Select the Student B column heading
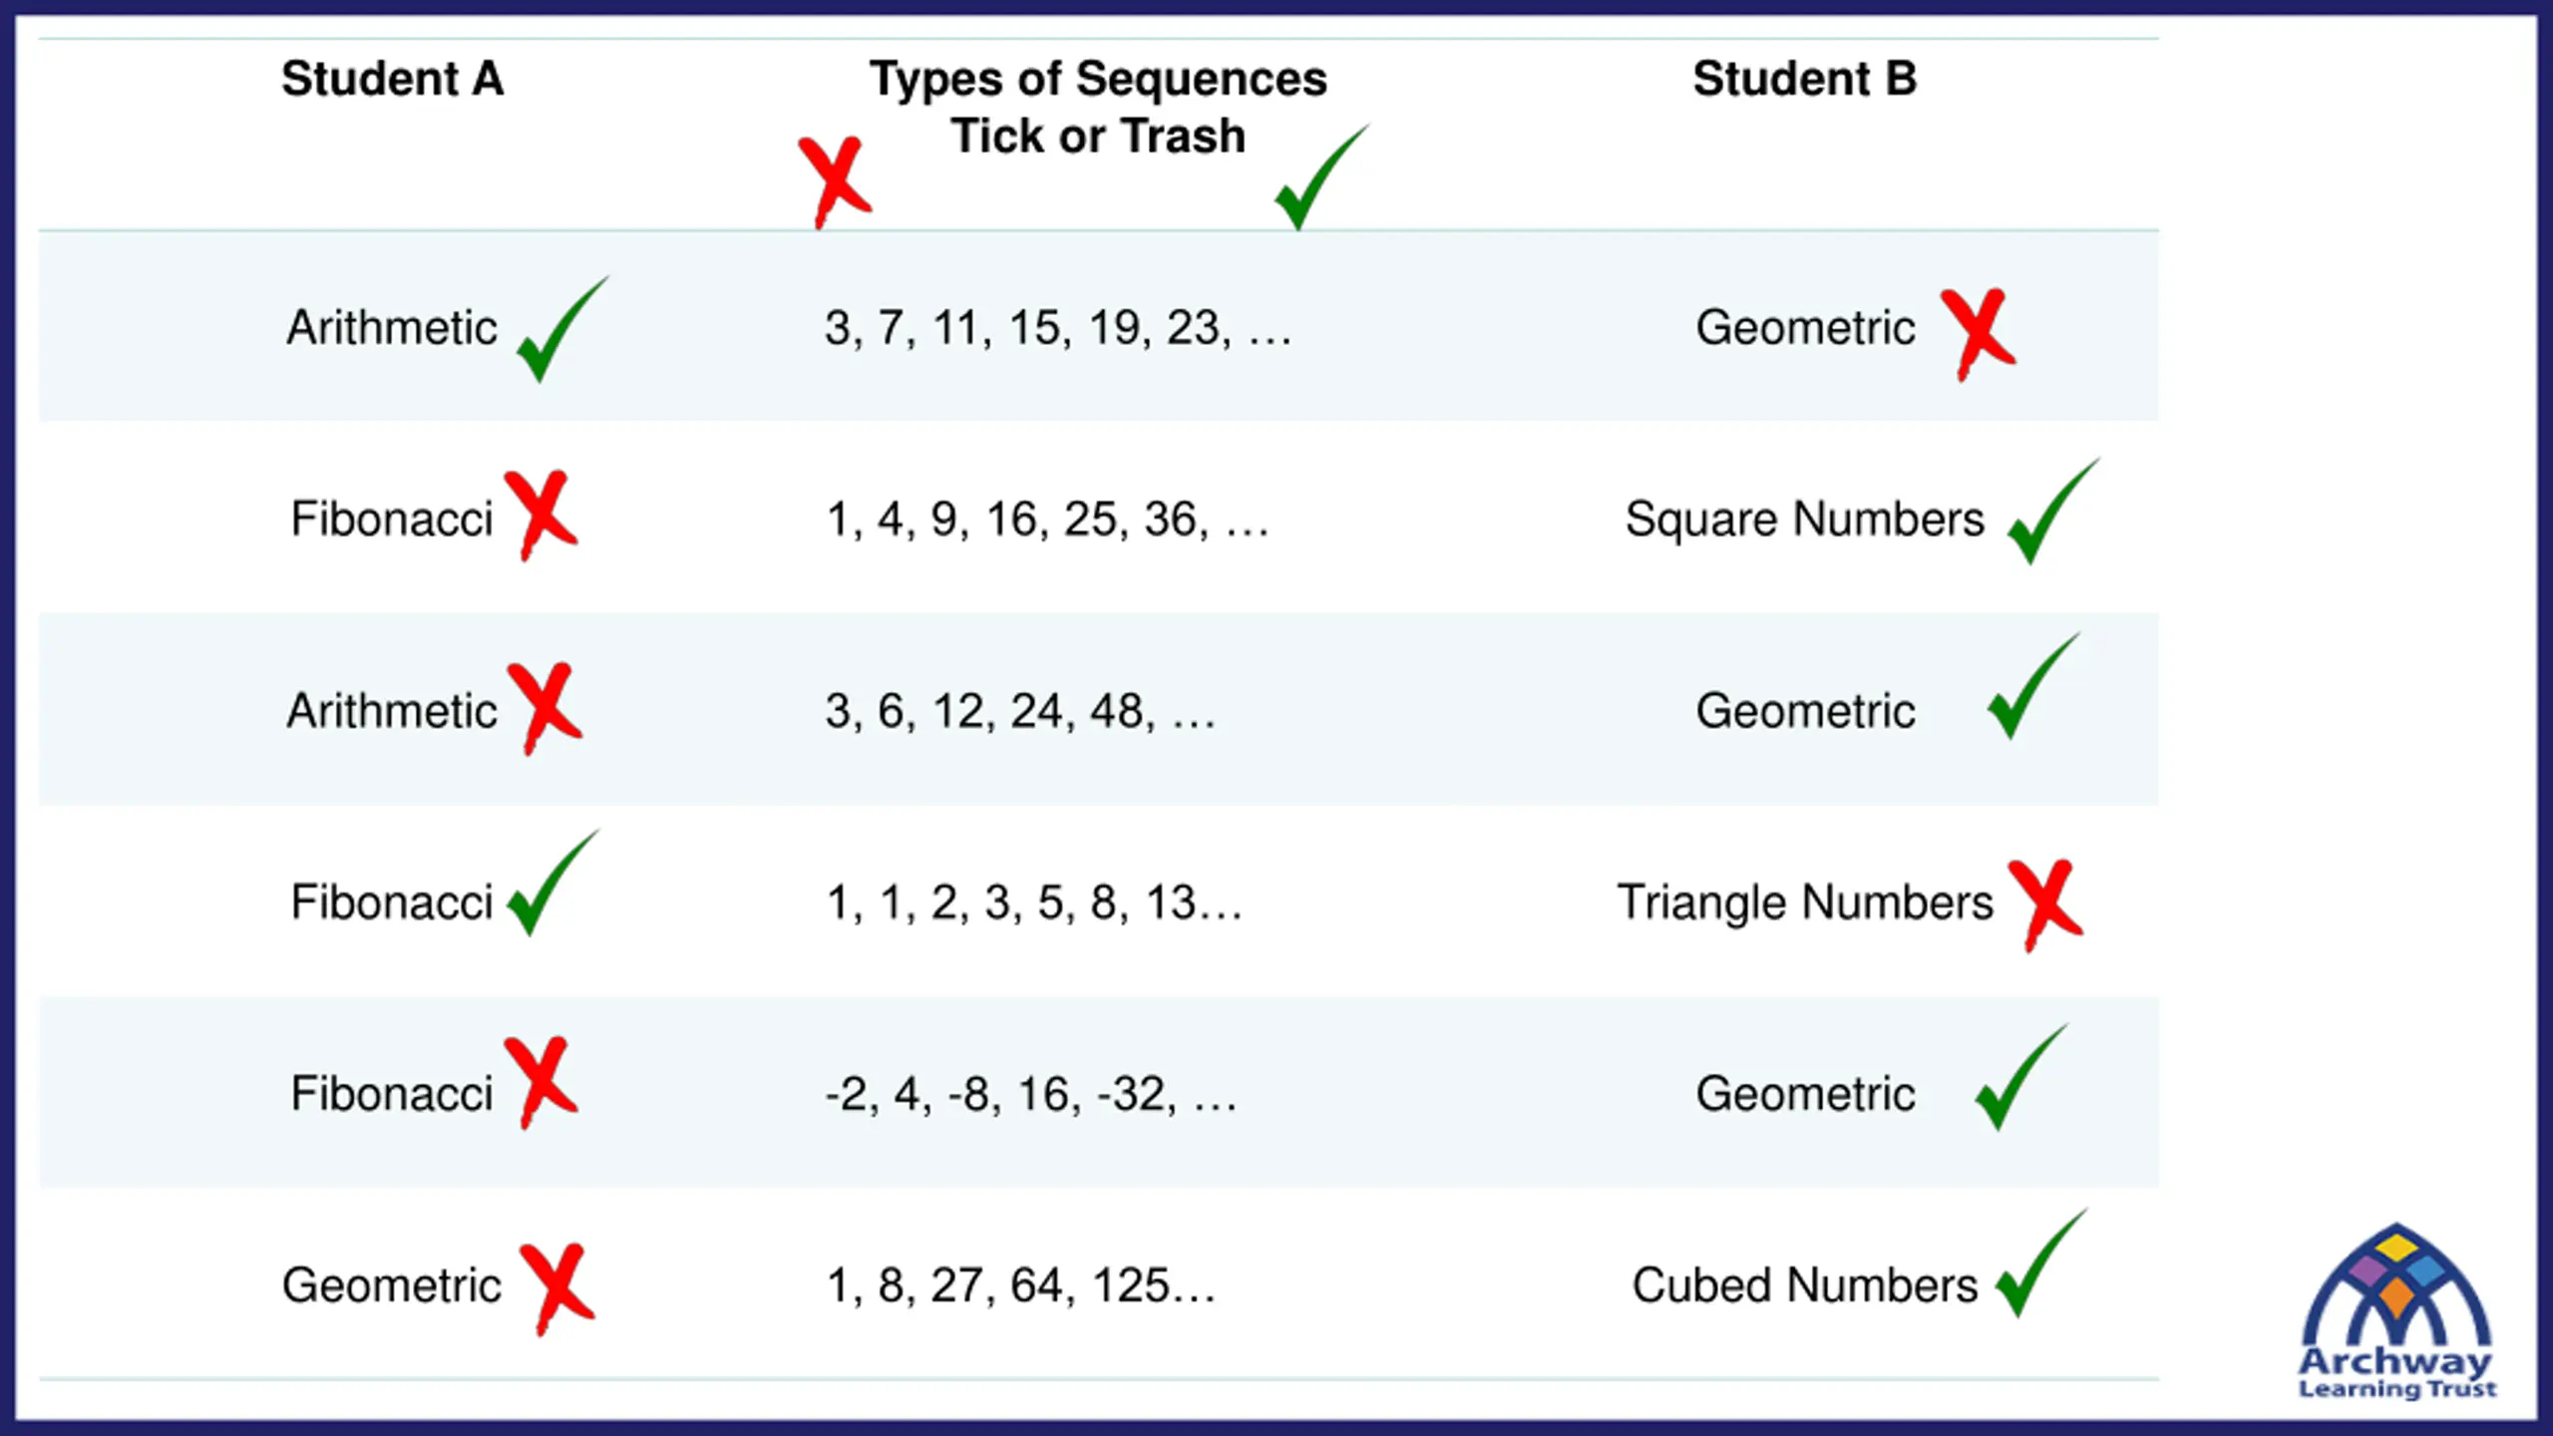 click(1804, 79)
